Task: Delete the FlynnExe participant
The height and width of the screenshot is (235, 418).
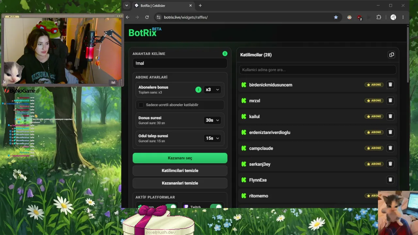Action: tap(390, 180)
